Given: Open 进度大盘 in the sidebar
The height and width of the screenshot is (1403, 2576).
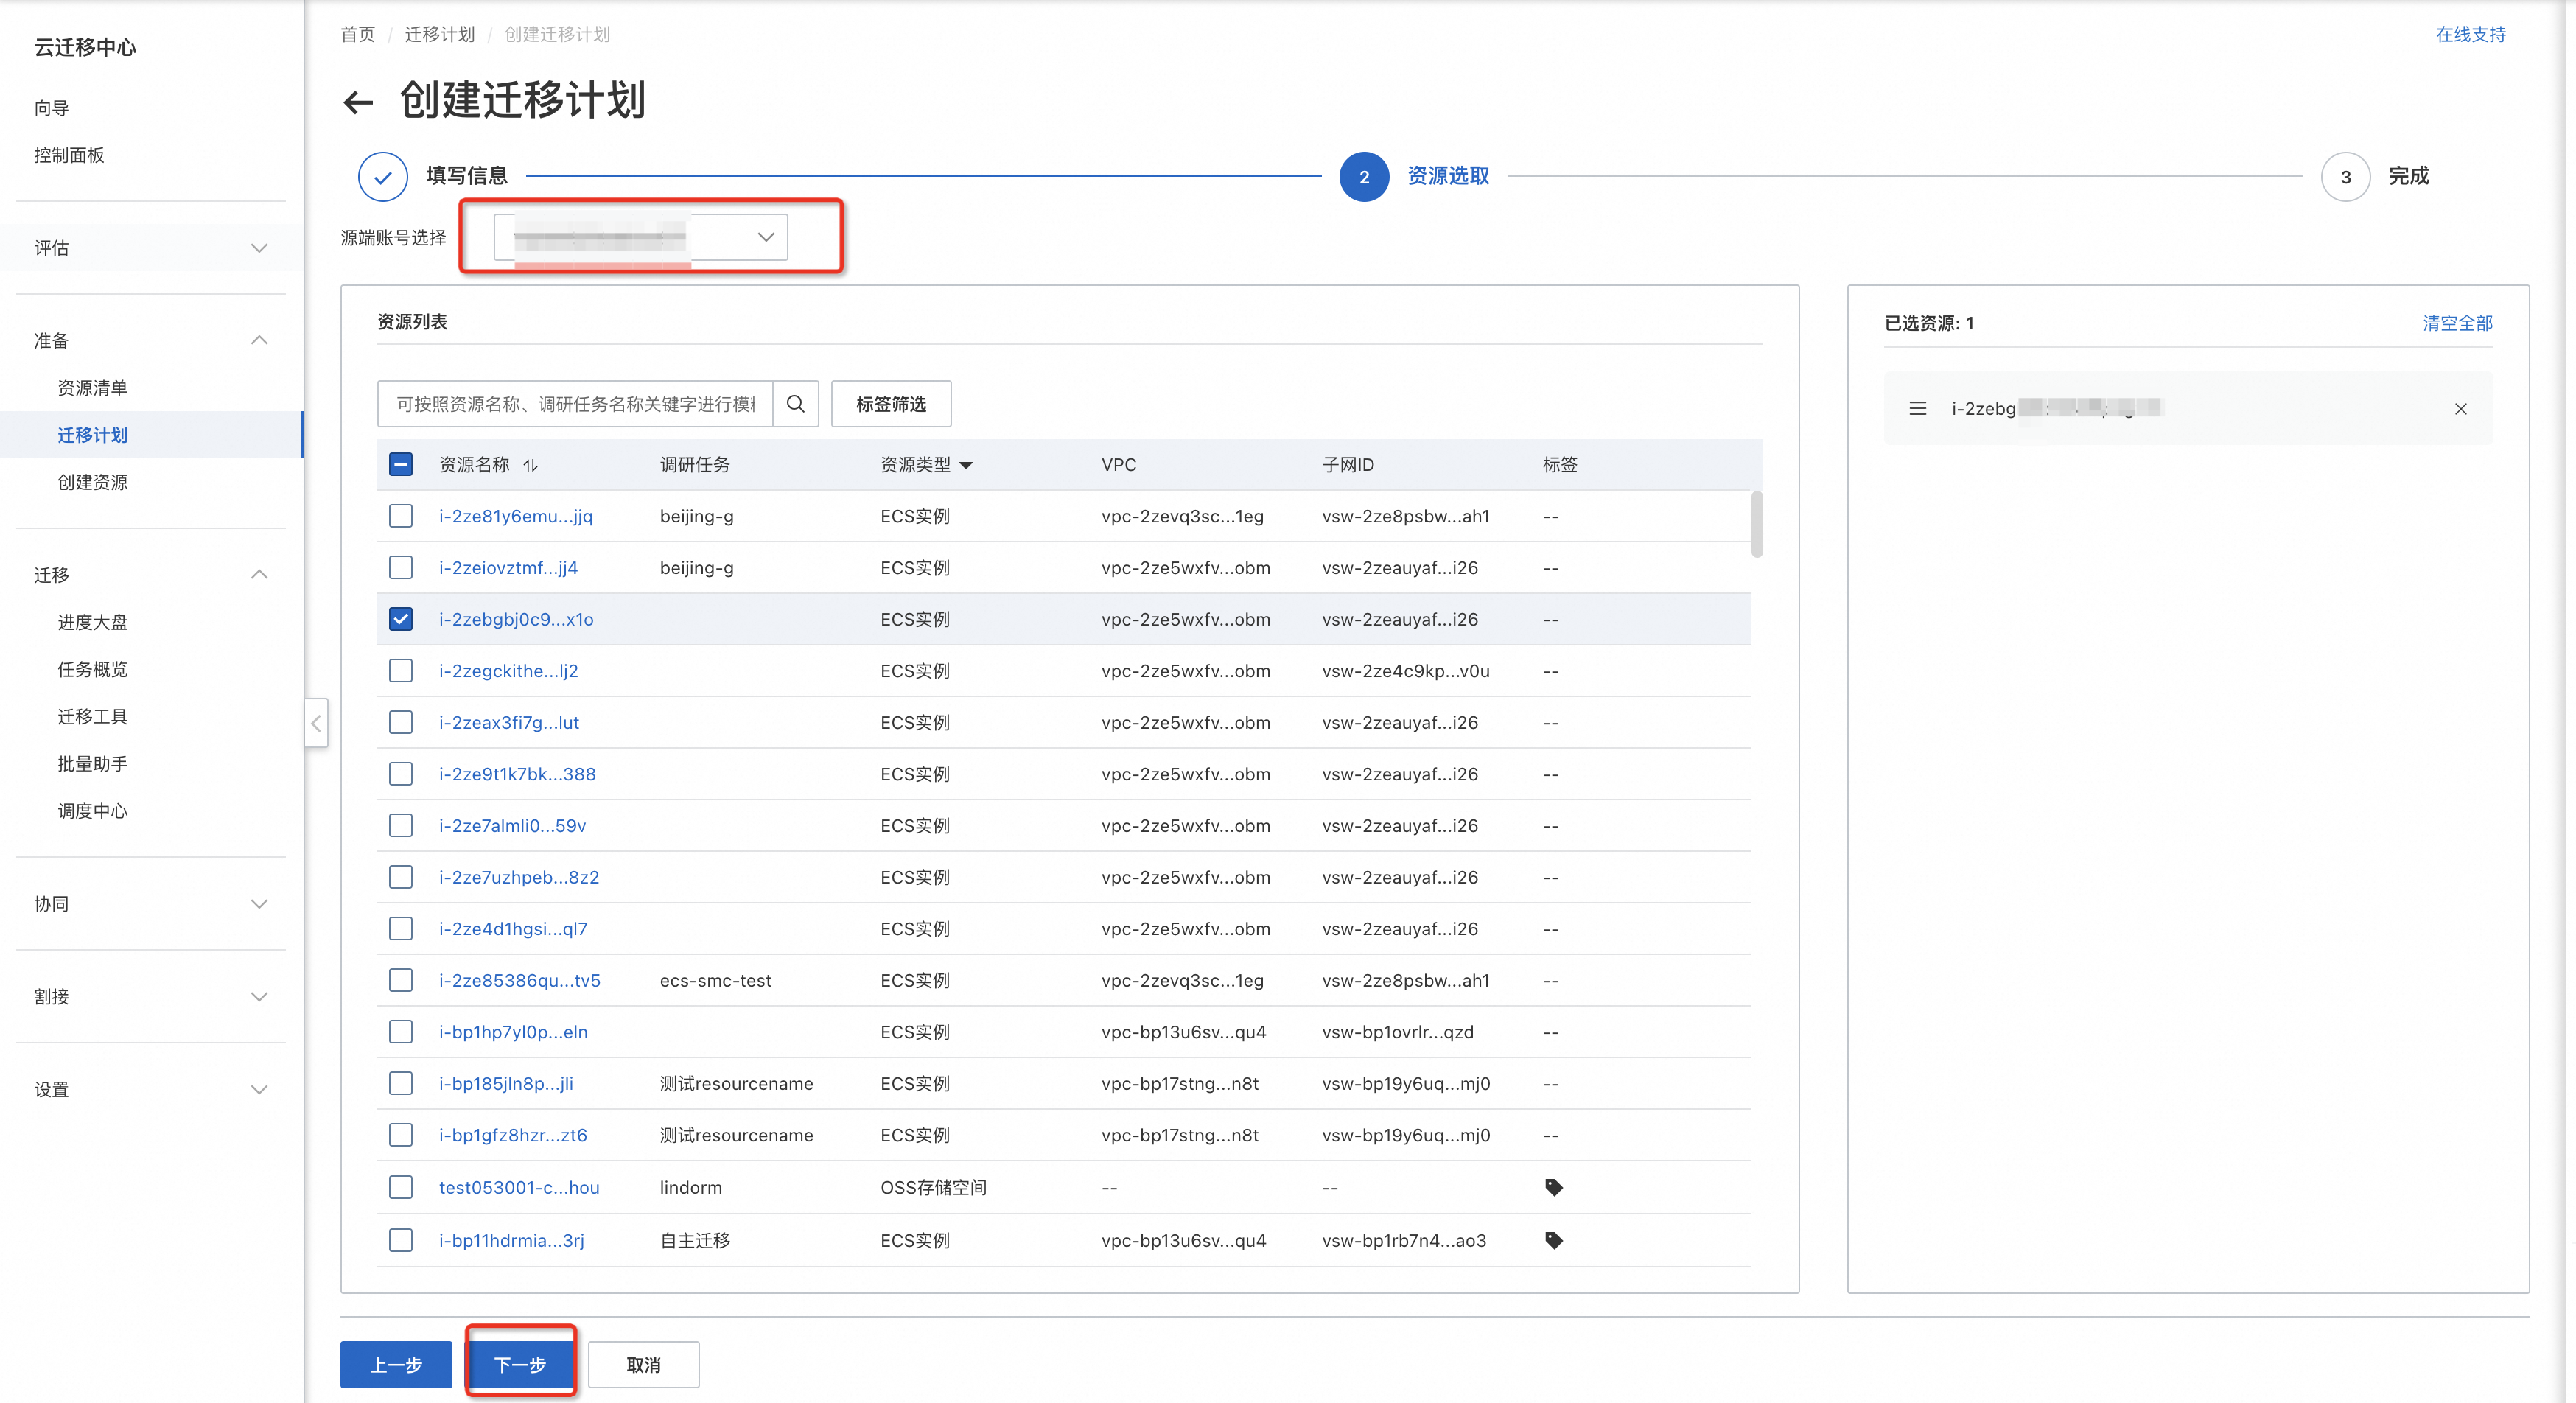Looking at the screenshot, I should 93,622.
